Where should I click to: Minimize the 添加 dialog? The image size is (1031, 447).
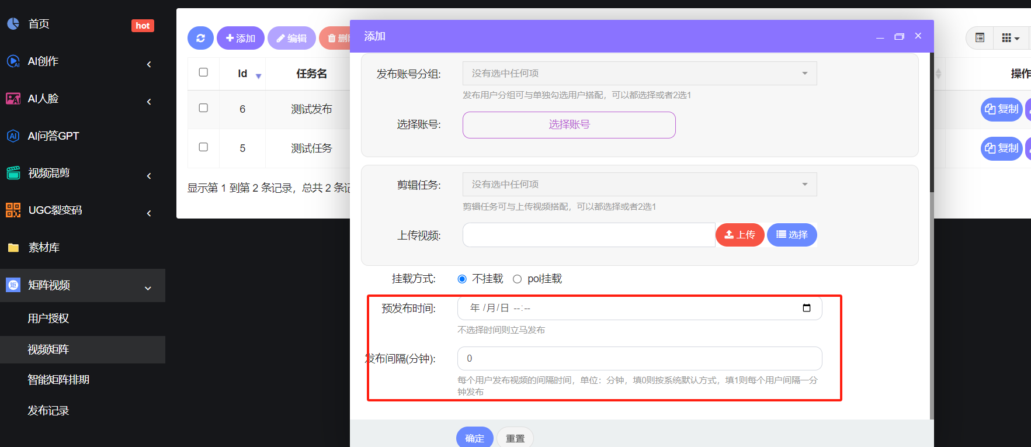click(x=880, y=37)
